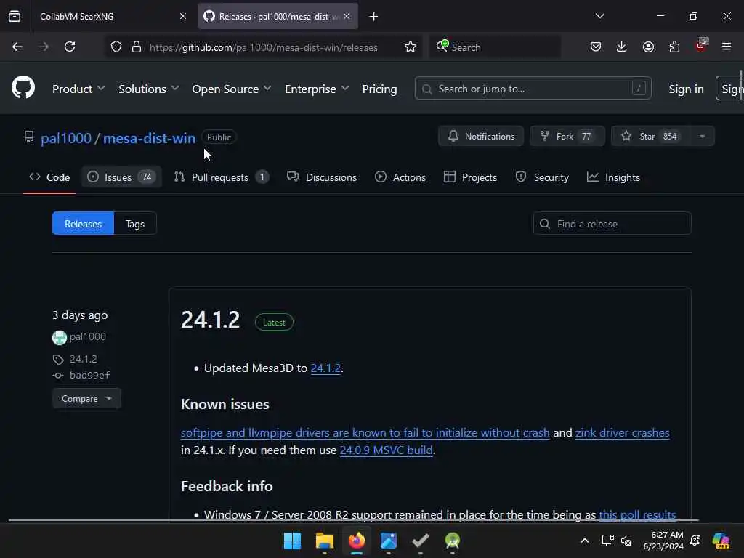Save page to Pocket
This screenshot has width=744, height=558.
(x=596, y=46)
